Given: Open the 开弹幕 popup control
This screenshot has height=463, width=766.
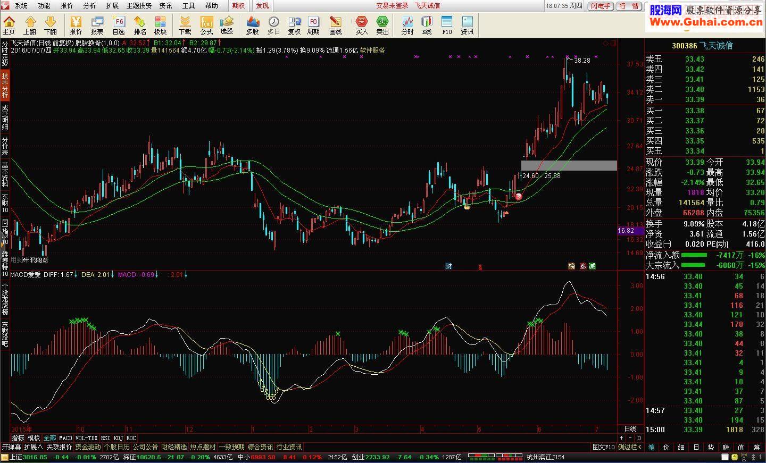Looking at the screenshot, I should click(11, 447).
